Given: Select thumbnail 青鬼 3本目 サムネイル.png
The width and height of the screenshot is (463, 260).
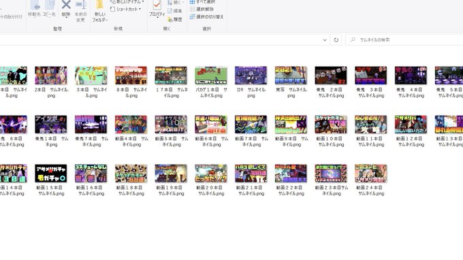Looking at the screenshot, I should coord(371,76).
